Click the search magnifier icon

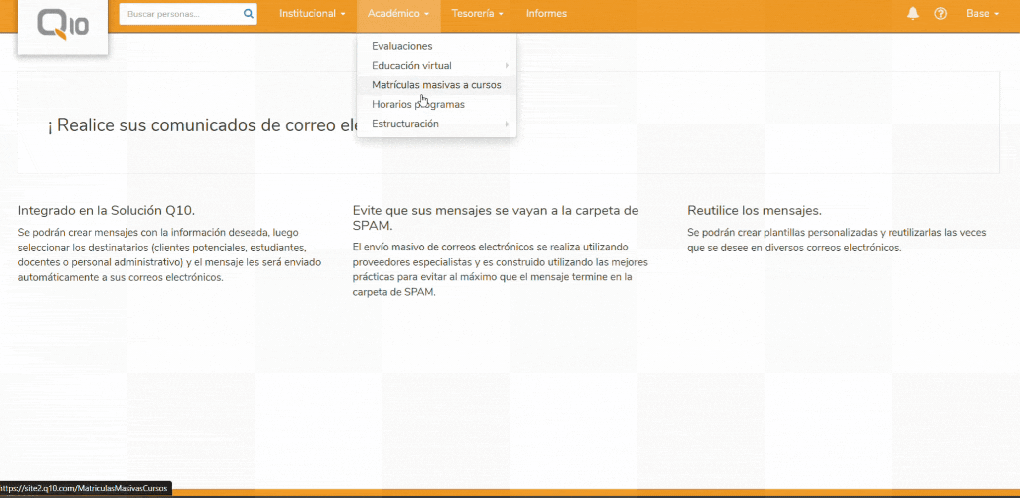click(248, 14)
